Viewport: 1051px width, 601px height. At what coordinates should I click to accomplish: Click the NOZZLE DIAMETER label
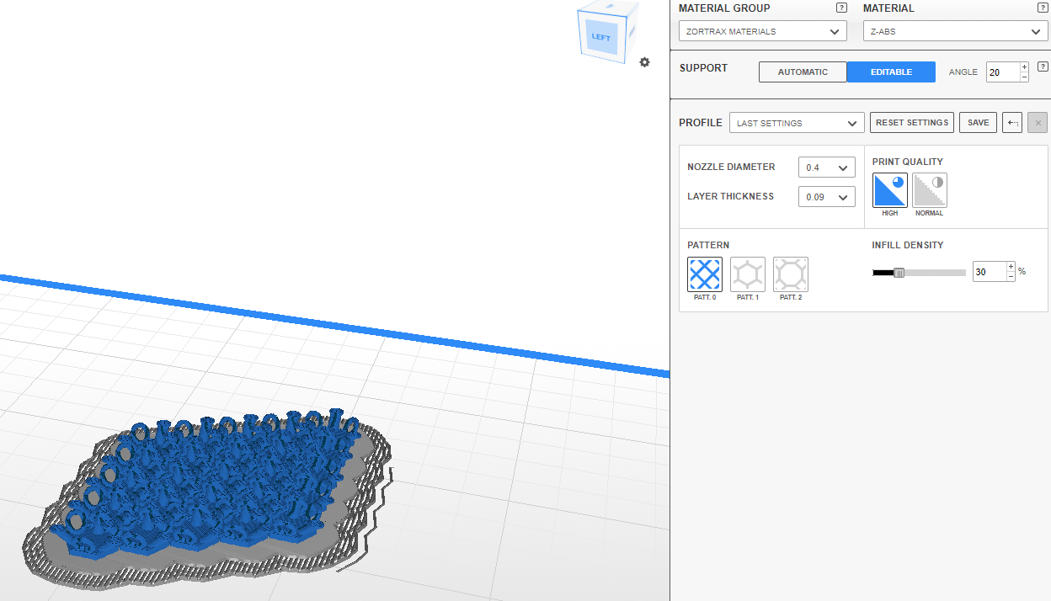pos(731,167)
